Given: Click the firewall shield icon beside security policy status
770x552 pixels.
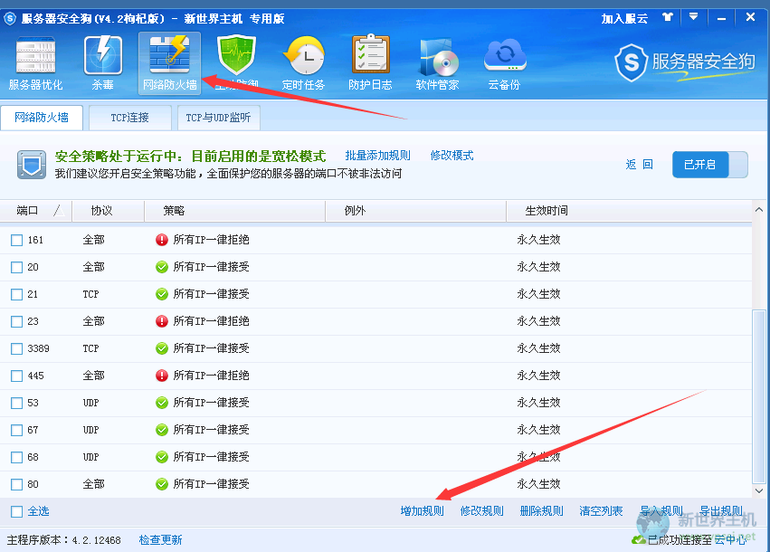Looking at the screenshot, I should [32, 165].
